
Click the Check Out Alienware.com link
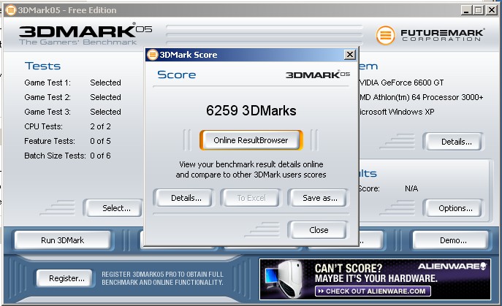point(373,291)
